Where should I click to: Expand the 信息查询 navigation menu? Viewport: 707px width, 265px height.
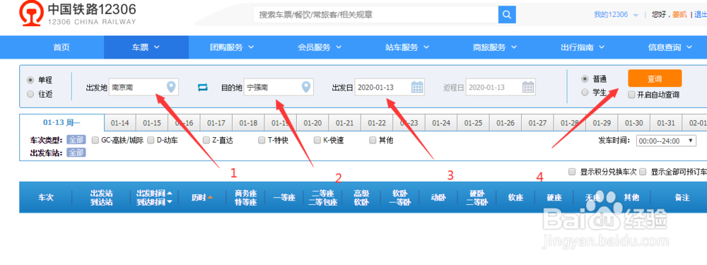[x=670, y=47]
